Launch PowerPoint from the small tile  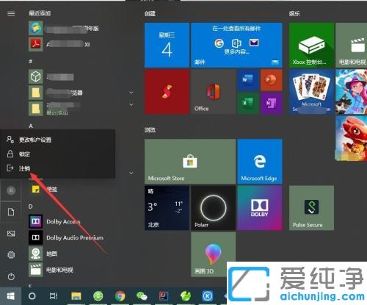click(271, 80)
